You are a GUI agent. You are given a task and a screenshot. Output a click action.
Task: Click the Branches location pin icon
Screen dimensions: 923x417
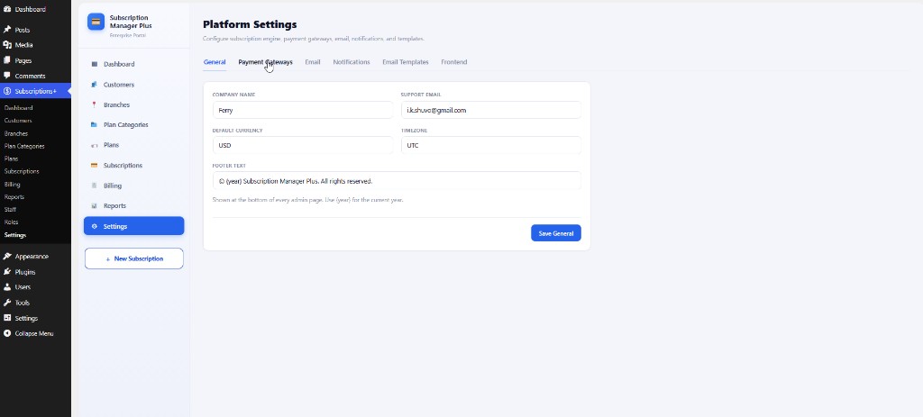94,104
